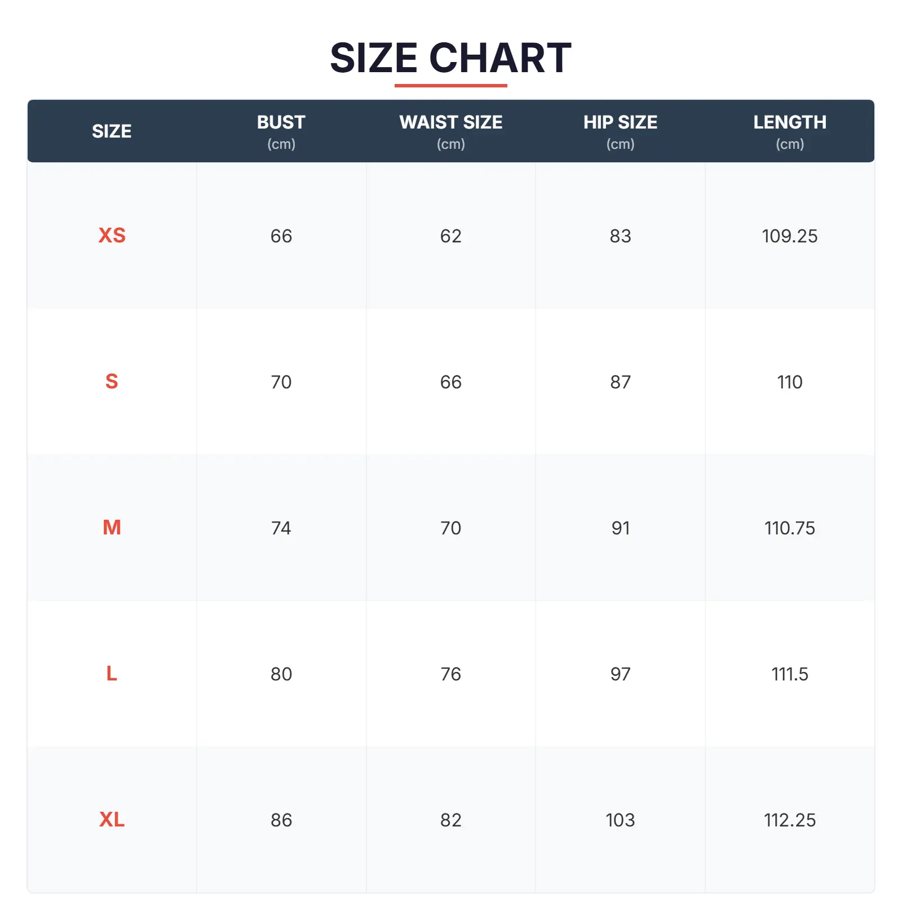Click the L waist value 76
This screenshot has width=902, height=902.
coord(450,674)
